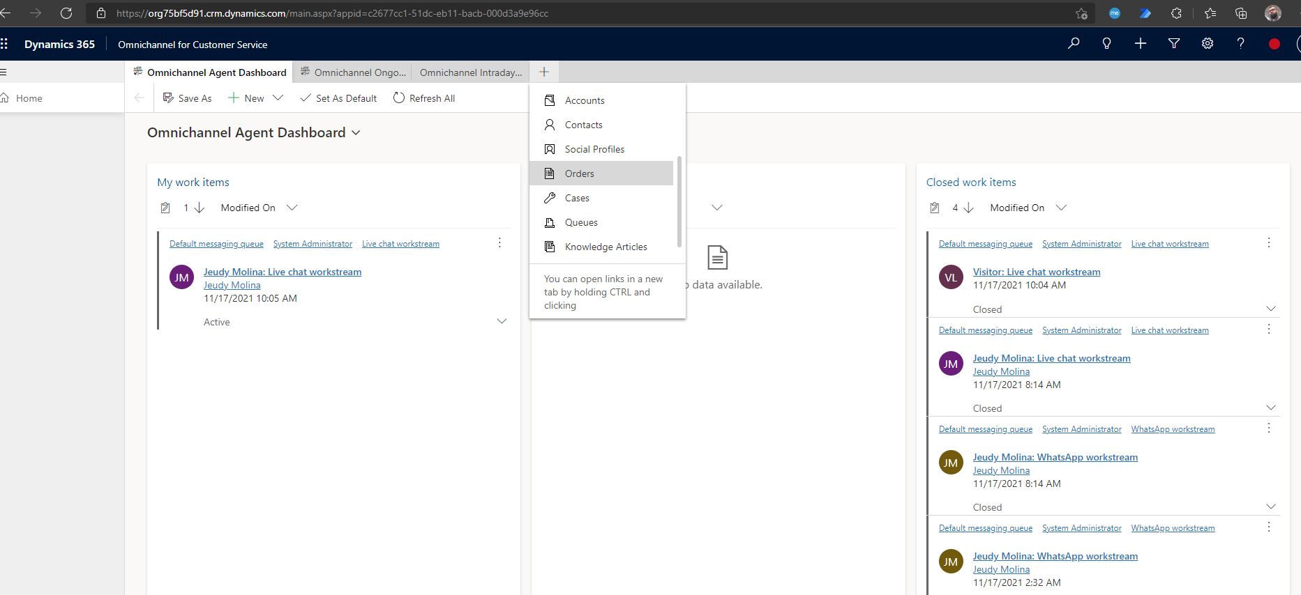Click clipboard count icon in Closed work items
Image resolution: width=1301 pixels, height=595 pixels.
[x=935, y=208]
